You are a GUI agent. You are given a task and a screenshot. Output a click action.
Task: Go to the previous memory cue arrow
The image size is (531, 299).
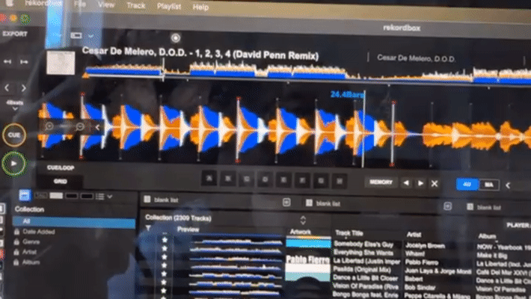click(406, 183)
